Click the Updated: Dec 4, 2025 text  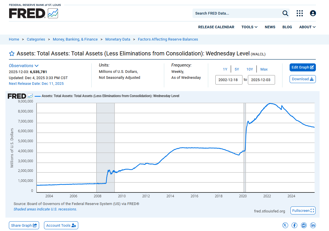[x=38, y=78]
